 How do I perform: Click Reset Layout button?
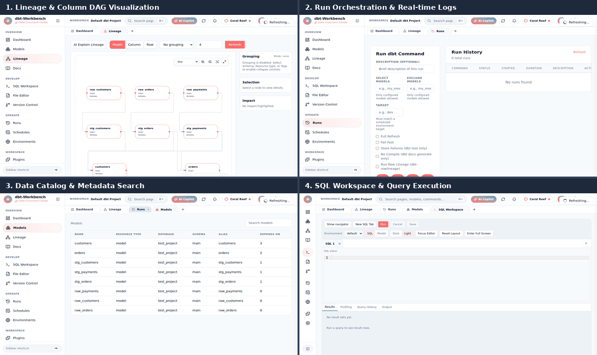point(451,233)
